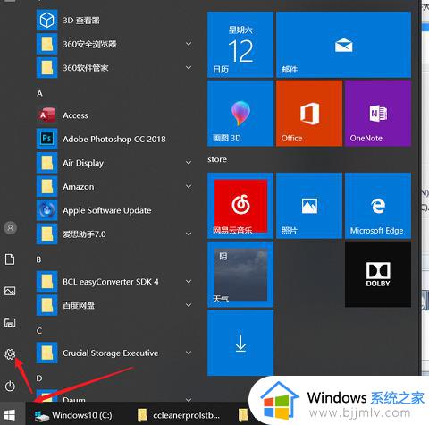
Task: Expand the Crucial Storage Executive chevron
Action: click(189, 353)
